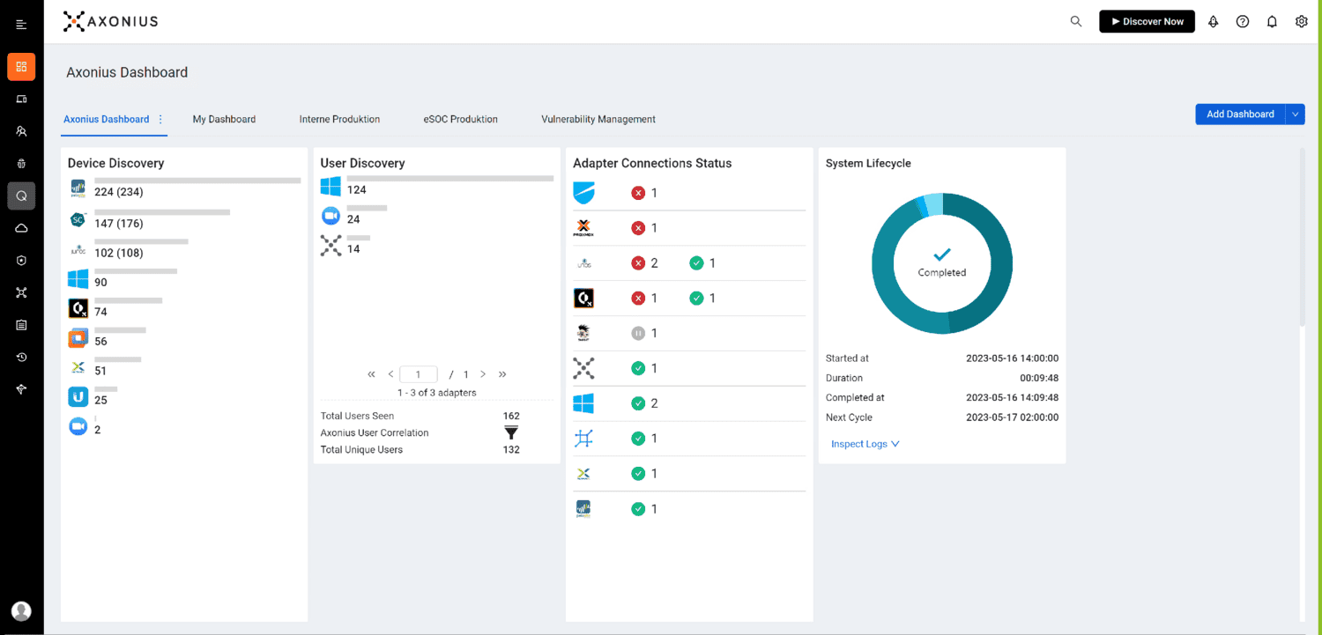
Task: Open the highlighted Queries magnifier sidebar icon
Action: (21, 196)
